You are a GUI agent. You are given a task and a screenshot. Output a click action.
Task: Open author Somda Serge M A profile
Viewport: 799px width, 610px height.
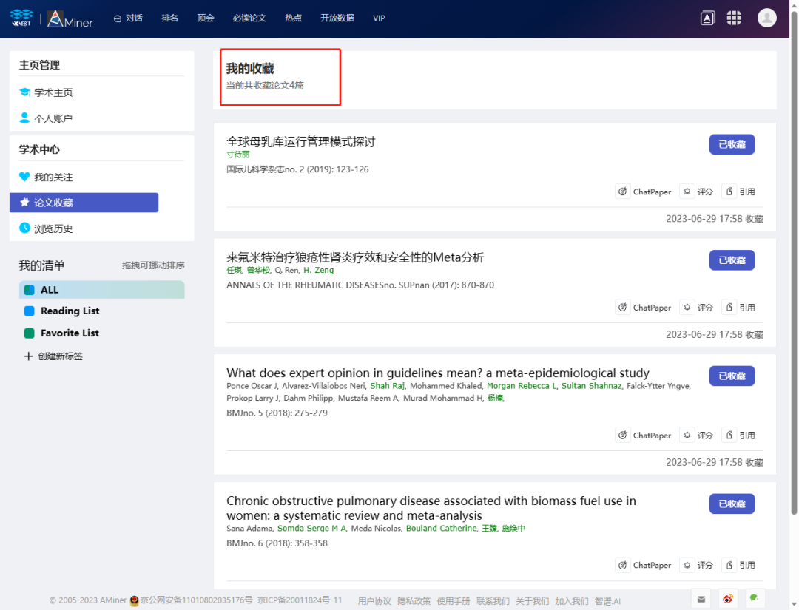[311, 529]
